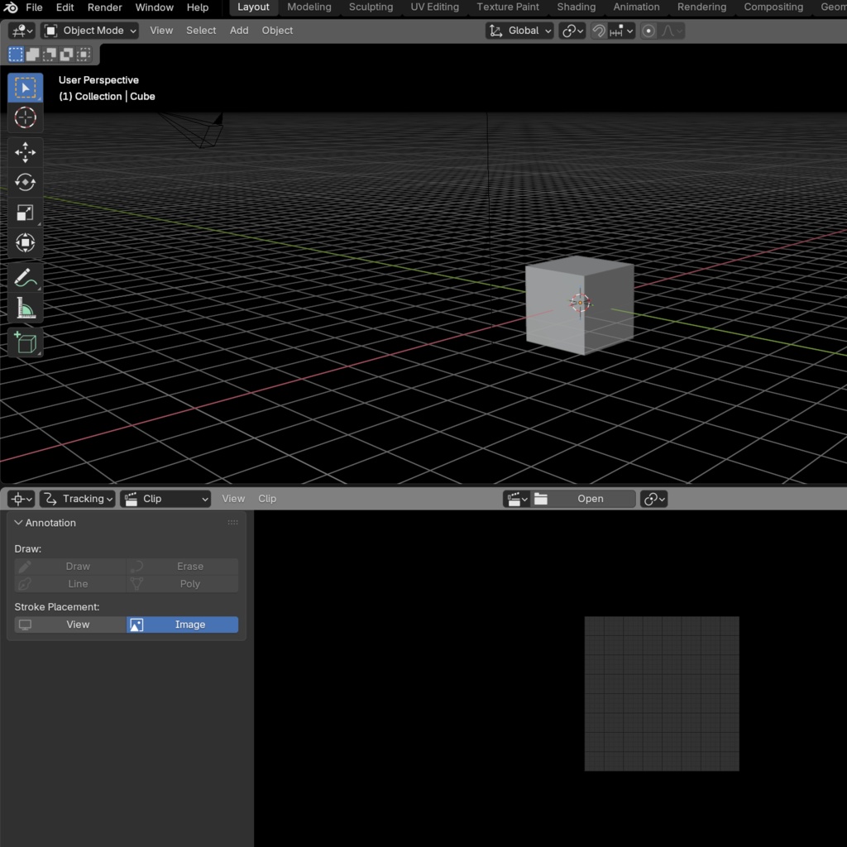847x847 pixels.
Task: Select the Rotate tool
Action: coord(25,182)
